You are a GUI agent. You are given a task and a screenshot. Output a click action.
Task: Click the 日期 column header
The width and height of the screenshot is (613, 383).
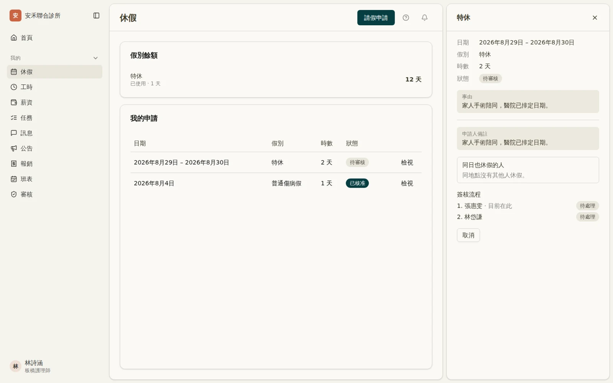click(x=140, y=143)
